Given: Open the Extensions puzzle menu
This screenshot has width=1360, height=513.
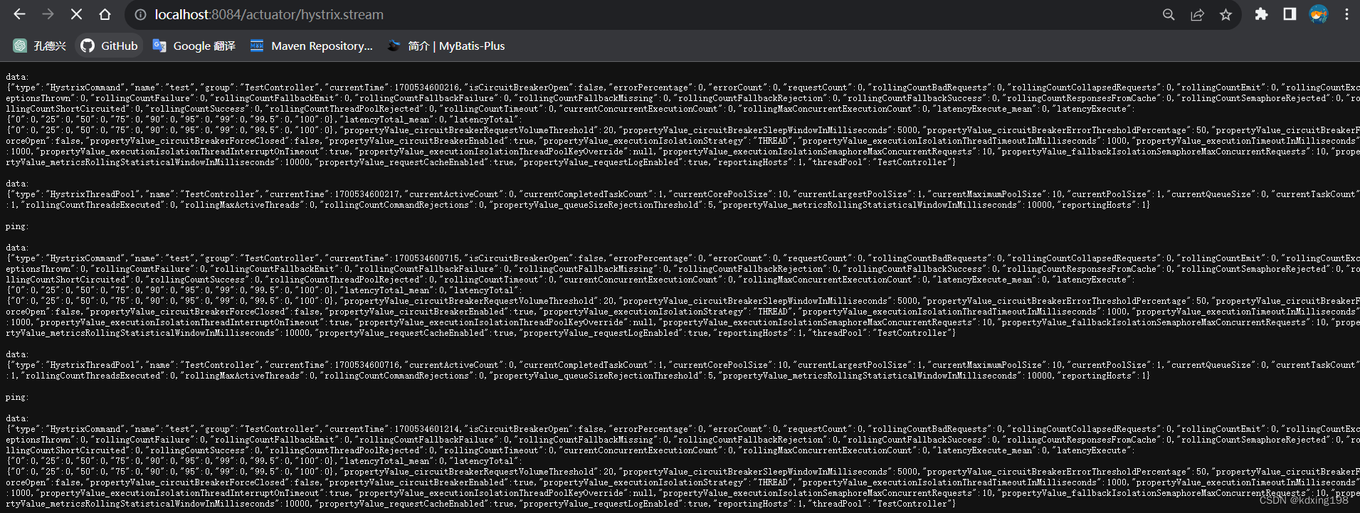Looking at the screenshot, I should tap(1261, 14).
